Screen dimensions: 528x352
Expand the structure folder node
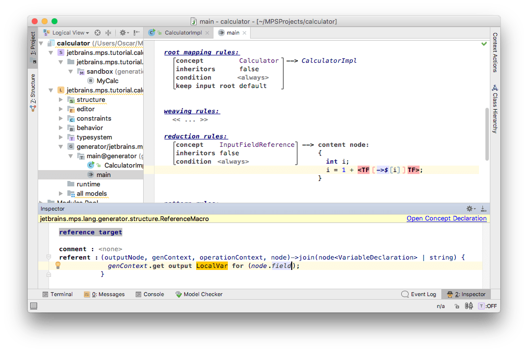(61, 100)
